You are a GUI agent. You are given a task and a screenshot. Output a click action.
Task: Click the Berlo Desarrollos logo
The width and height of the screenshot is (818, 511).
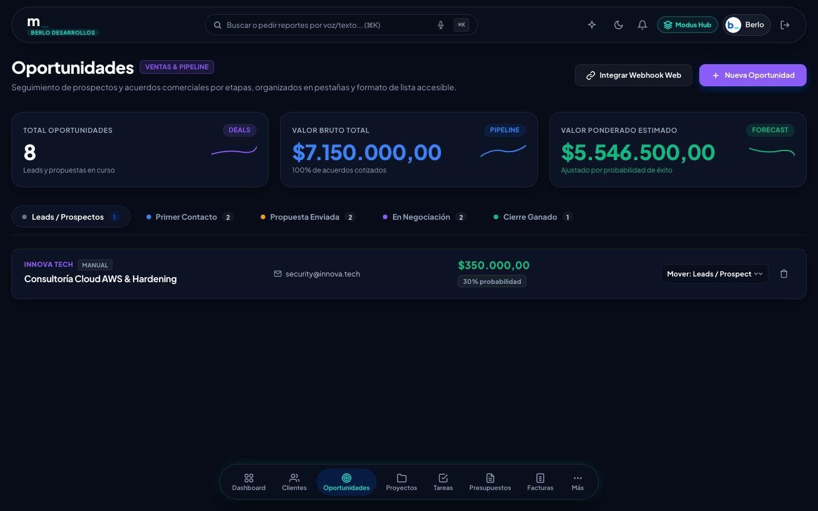pos(62,26)
